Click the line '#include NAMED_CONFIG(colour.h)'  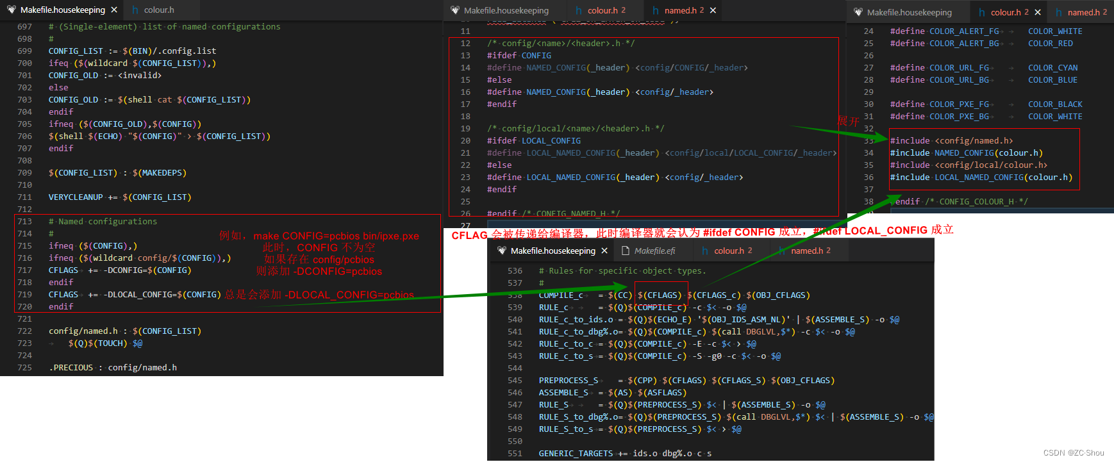967,153
